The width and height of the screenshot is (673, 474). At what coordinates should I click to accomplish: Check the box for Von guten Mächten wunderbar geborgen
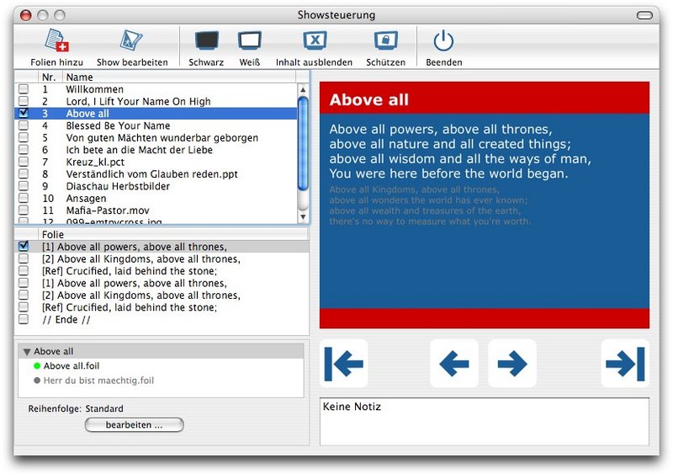click(x=24, y=137)
